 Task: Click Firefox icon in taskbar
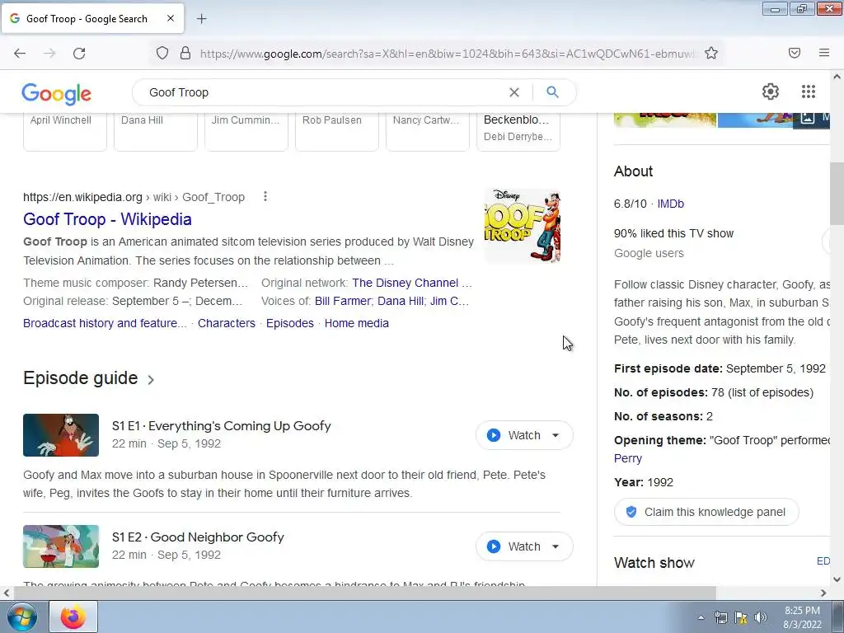click(x=73, y=617)
